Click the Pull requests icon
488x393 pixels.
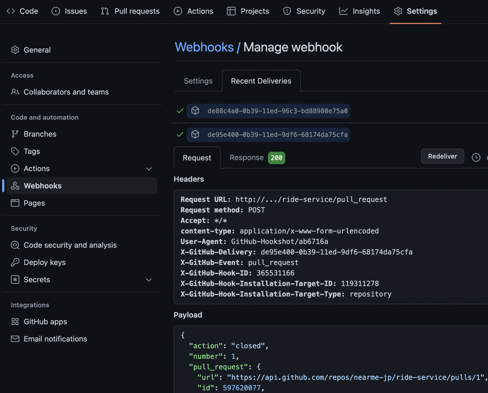click(105, 11)
